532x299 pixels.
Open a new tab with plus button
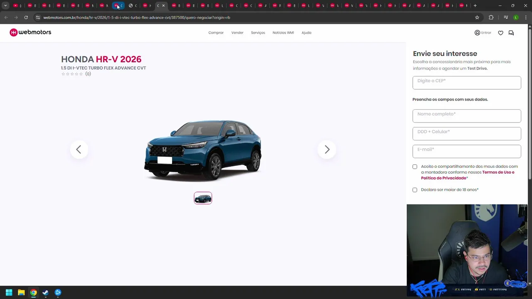(x=475, y=5)
